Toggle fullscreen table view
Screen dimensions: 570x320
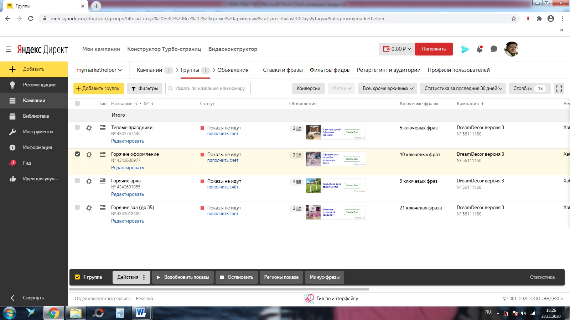[x=559, y=89]
